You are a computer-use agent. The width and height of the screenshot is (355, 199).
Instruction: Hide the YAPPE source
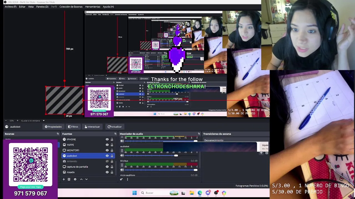click(107, 145)
